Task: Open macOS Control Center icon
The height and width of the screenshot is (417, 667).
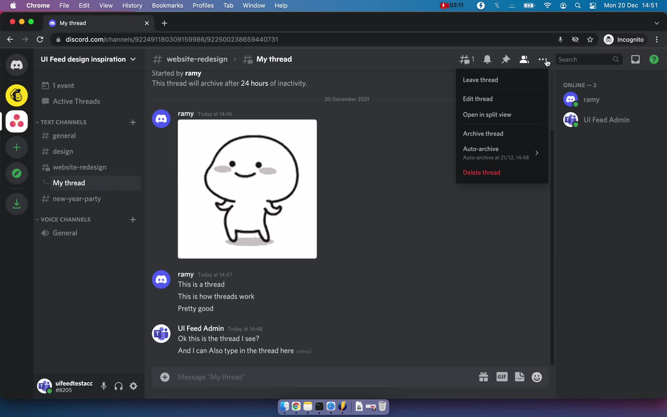Action: [x=593, y=6]
